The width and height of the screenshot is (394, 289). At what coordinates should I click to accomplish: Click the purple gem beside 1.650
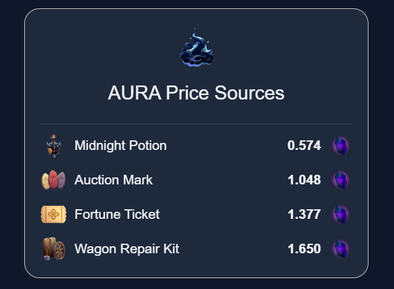(x=340, y=249)
